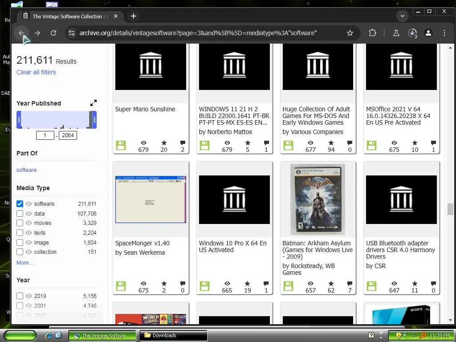Click the left year range slider handle

pyautogui.click(x=19, y=119)
